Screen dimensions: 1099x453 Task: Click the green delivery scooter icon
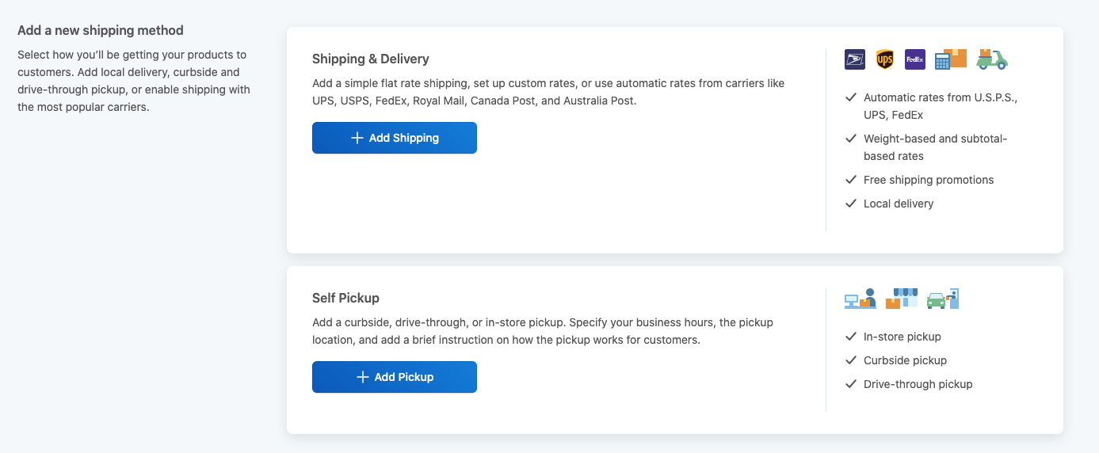(x=992, y=59)
